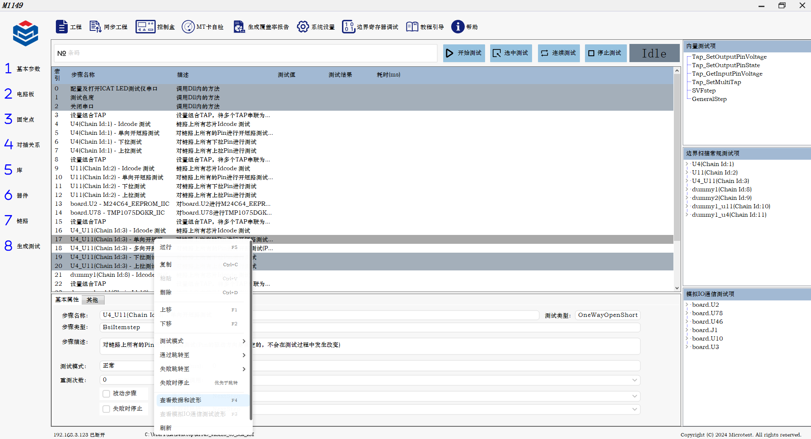Choose 复制 in context menu

[203, 264]
